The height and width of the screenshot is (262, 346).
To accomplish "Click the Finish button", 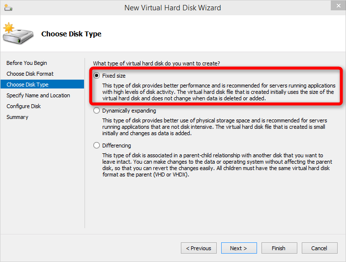I will 279,248.
